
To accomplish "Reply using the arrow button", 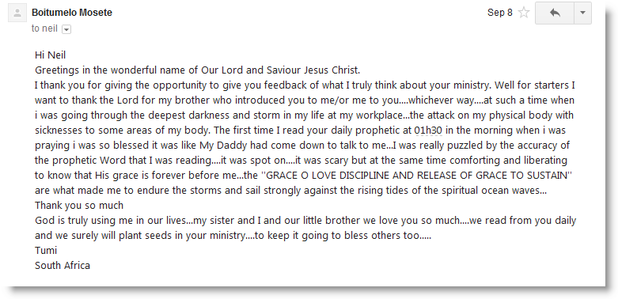I will coord(555,13).
